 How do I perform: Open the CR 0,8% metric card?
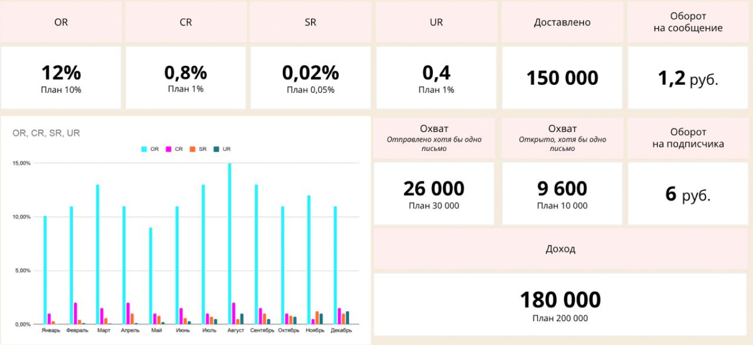click(185, 73)
